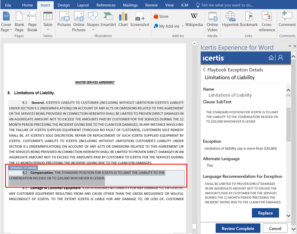
Task: Go back to Playbook Exception Details
Action: point(204,70)
